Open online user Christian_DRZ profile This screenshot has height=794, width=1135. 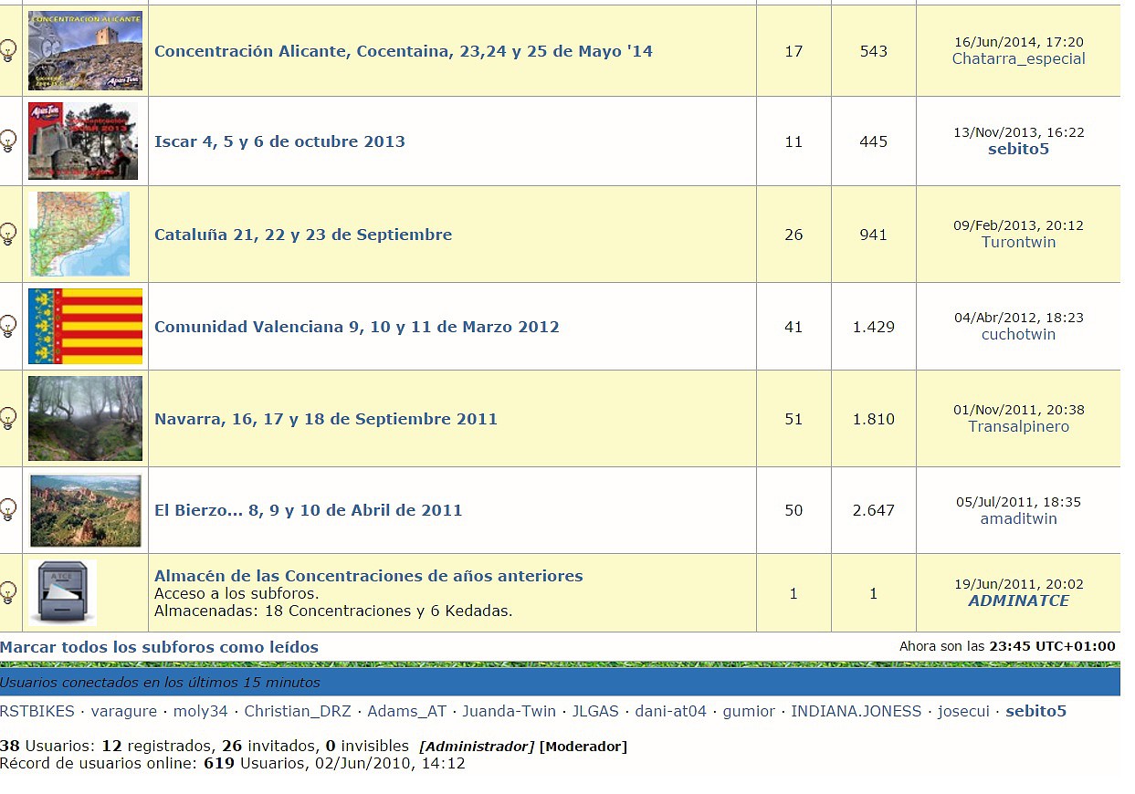[298, 711]
